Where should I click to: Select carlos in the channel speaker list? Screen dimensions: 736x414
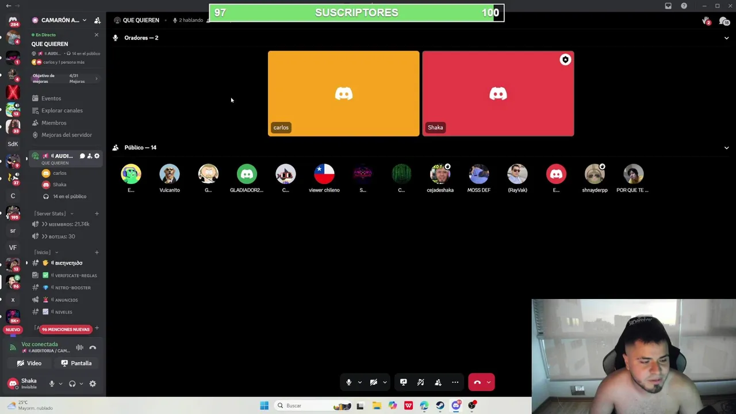[x=60, y=173]
